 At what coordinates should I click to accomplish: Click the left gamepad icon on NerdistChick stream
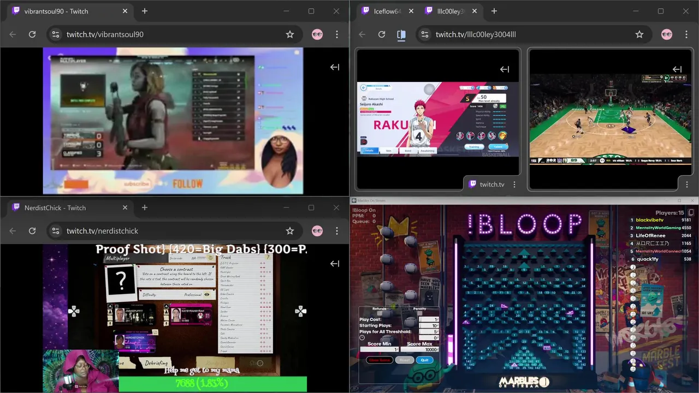tap(74, 311)
